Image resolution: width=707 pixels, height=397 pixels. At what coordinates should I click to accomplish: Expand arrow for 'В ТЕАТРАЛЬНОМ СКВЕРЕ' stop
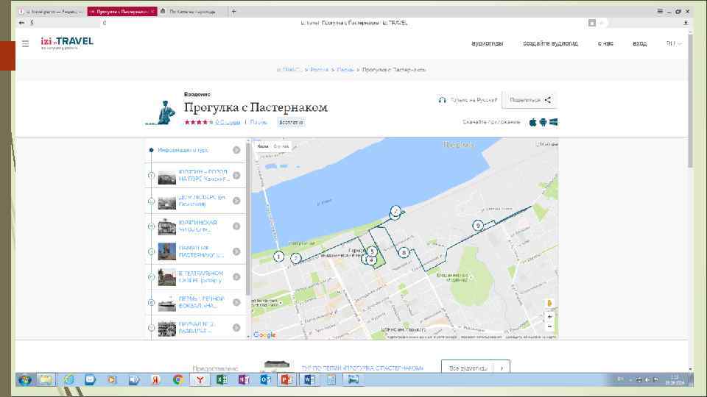236,277
